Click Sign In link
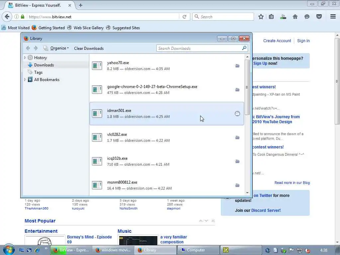 pyautogui.click(x=303, y=41)
